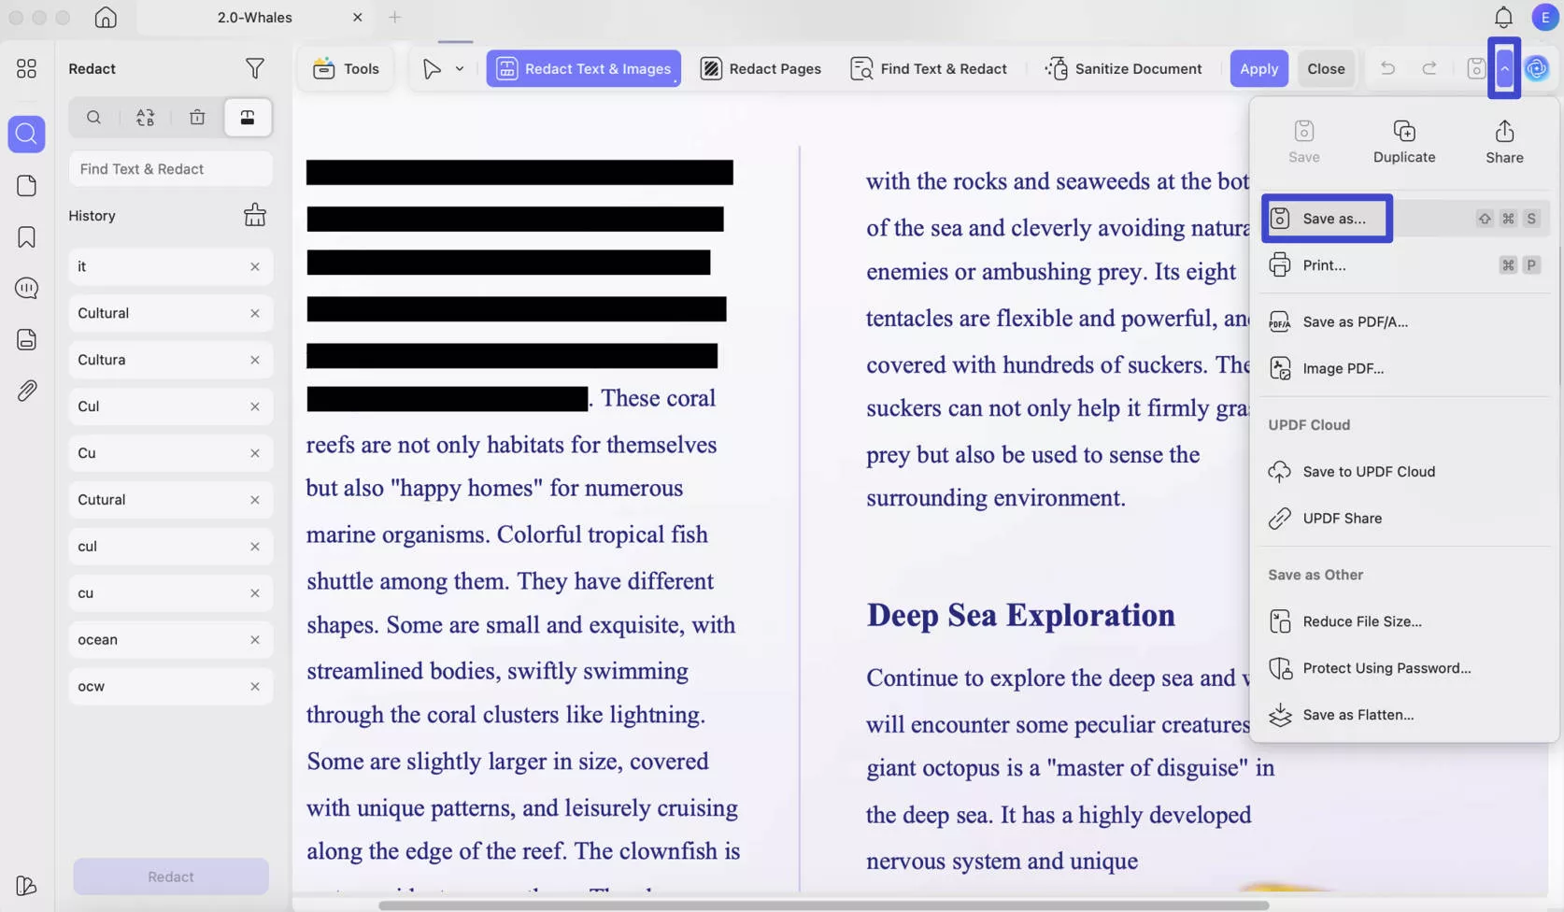
Task: Clear History using the broom icon
Action: (255, 215)
